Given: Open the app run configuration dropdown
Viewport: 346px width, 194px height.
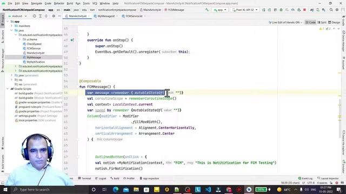Looking at the screenshot, I should 220,10.
